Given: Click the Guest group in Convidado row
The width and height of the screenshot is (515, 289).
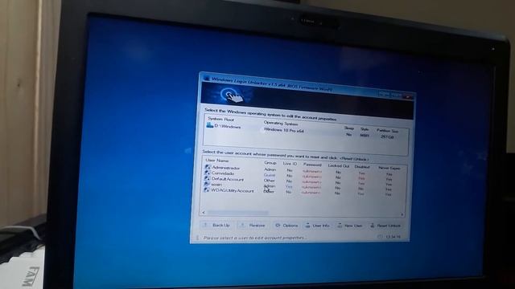Looking at the screenshot, I should pyautogui.click(x=270, y=175).
